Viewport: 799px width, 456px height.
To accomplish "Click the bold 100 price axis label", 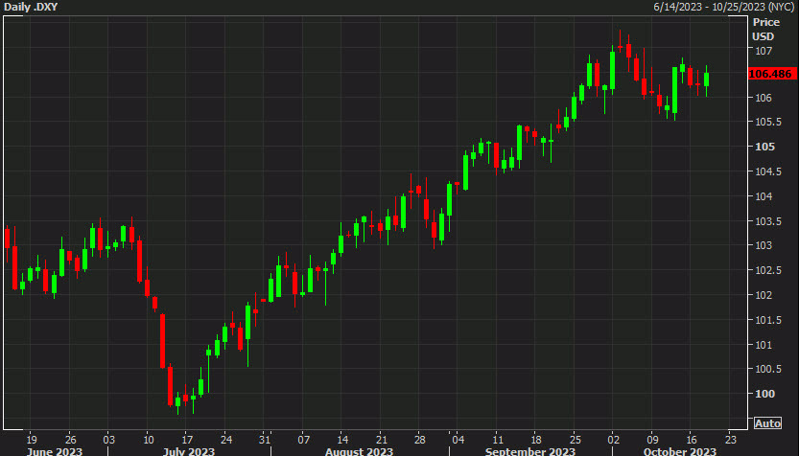I will [x=764, y=394].
